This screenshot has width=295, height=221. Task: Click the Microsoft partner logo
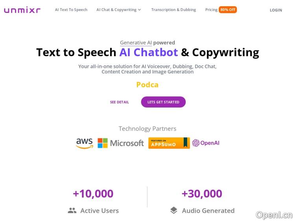pos(121,143)
